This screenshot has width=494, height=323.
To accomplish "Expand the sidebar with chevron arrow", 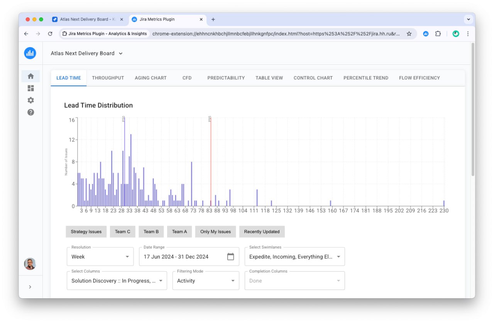I will click(x=30, y=287).
